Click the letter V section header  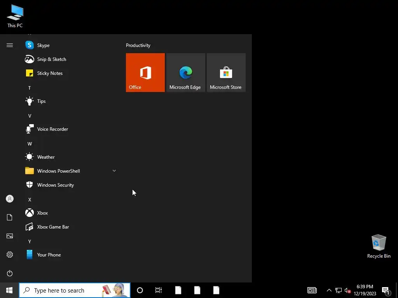coord(30,116)
